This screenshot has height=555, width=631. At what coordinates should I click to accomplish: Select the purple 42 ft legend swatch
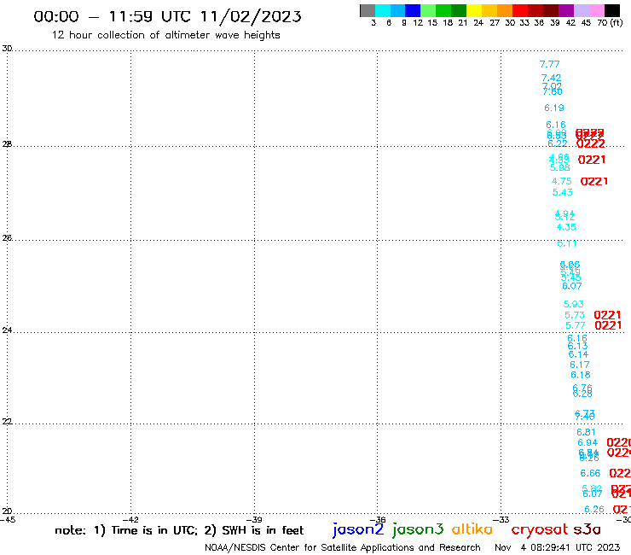[x=566, y=10]
